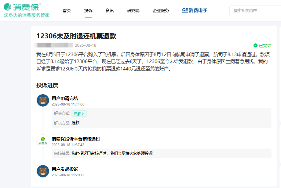Click the 解决方案 label
The height and width of the screenshot is (188, 281).
tap(62, 123)
